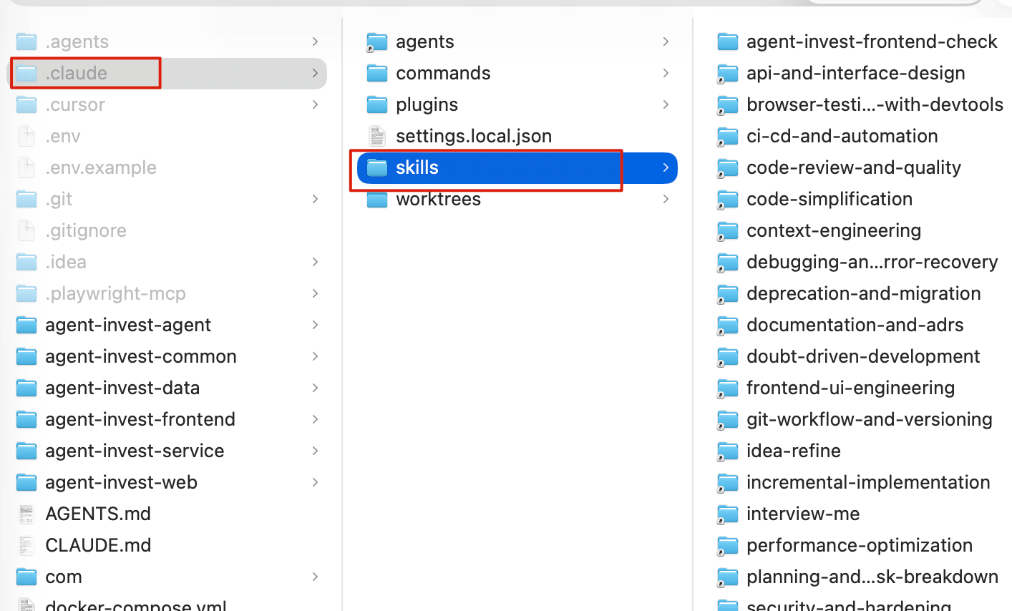Expand the .git folder chevron
1012x611 pixels.
pyautogui.click(x=315, y=199)
